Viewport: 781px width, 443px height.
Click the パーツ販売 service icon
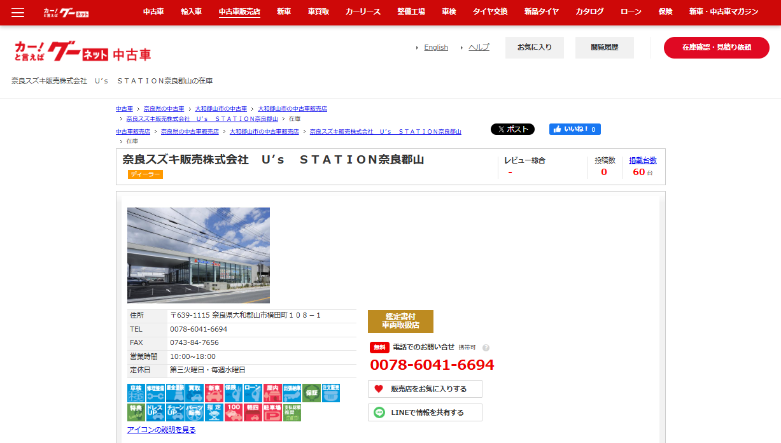click(x=195, y=412)
